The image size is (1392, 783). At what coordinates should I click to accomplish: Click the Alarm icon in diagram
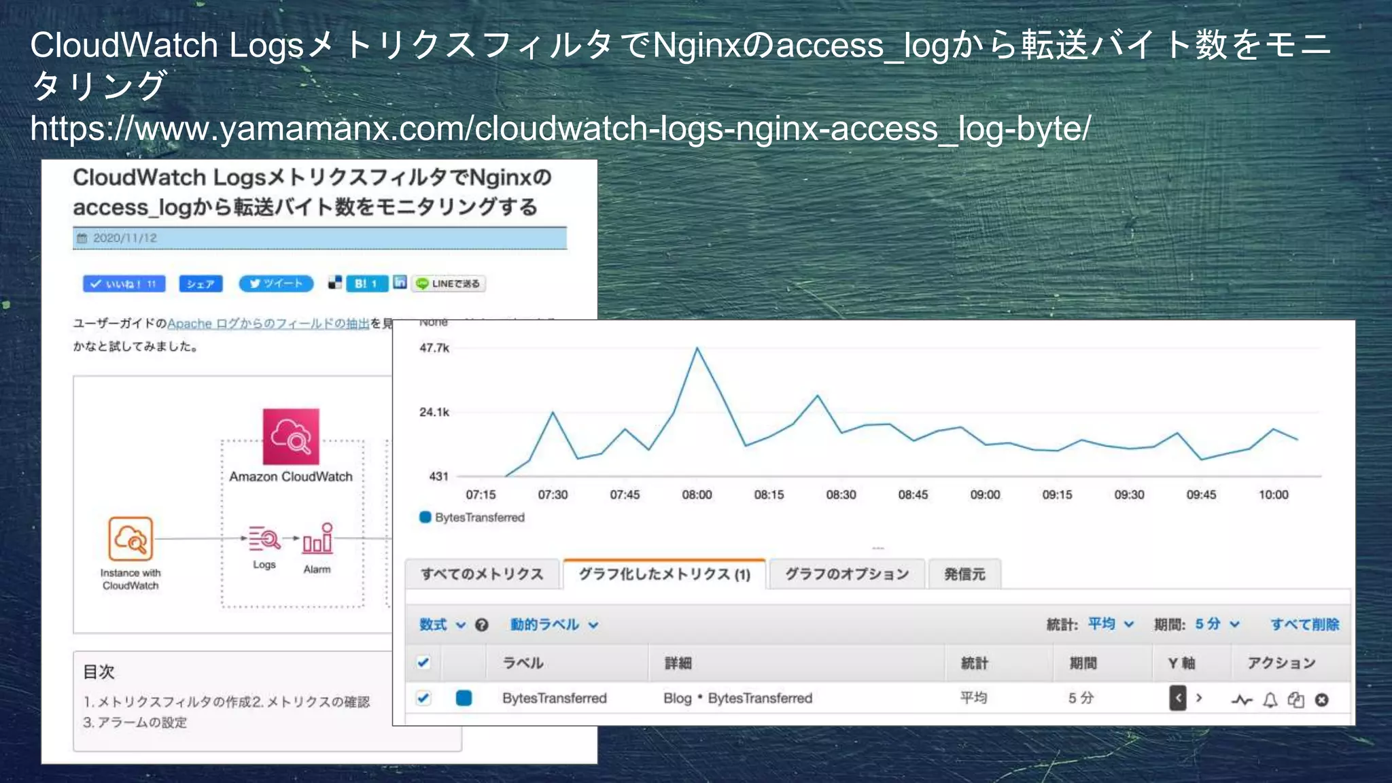coord(318,538)
